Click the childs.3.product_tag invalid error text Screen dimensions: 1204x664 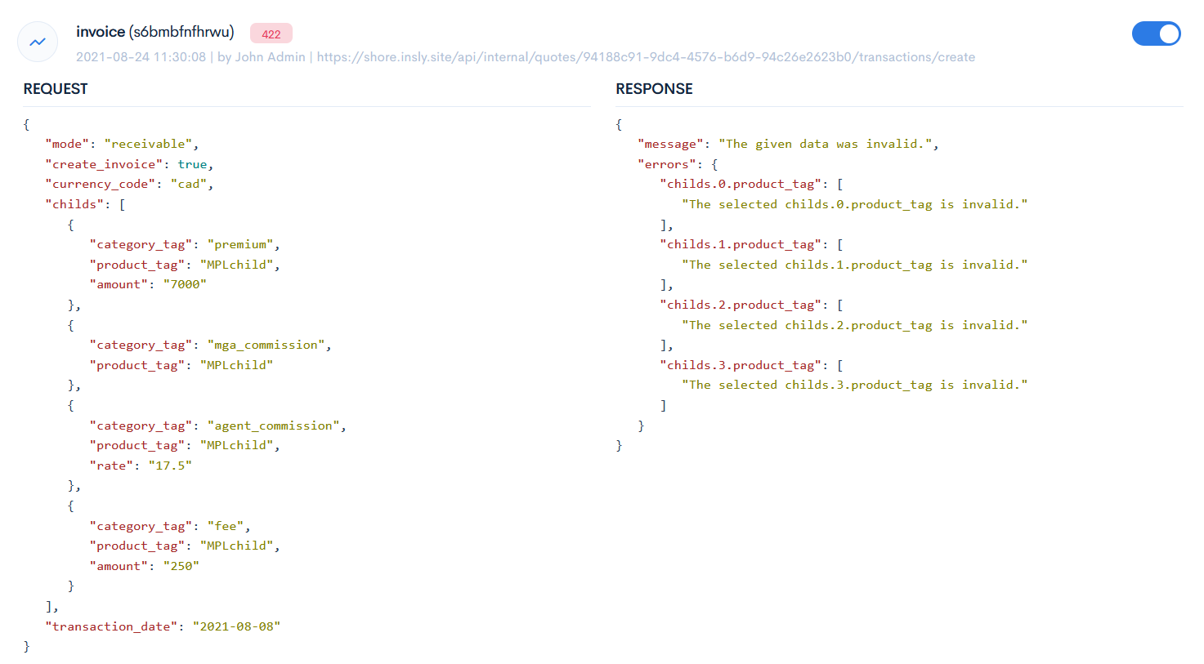(854, 385)
